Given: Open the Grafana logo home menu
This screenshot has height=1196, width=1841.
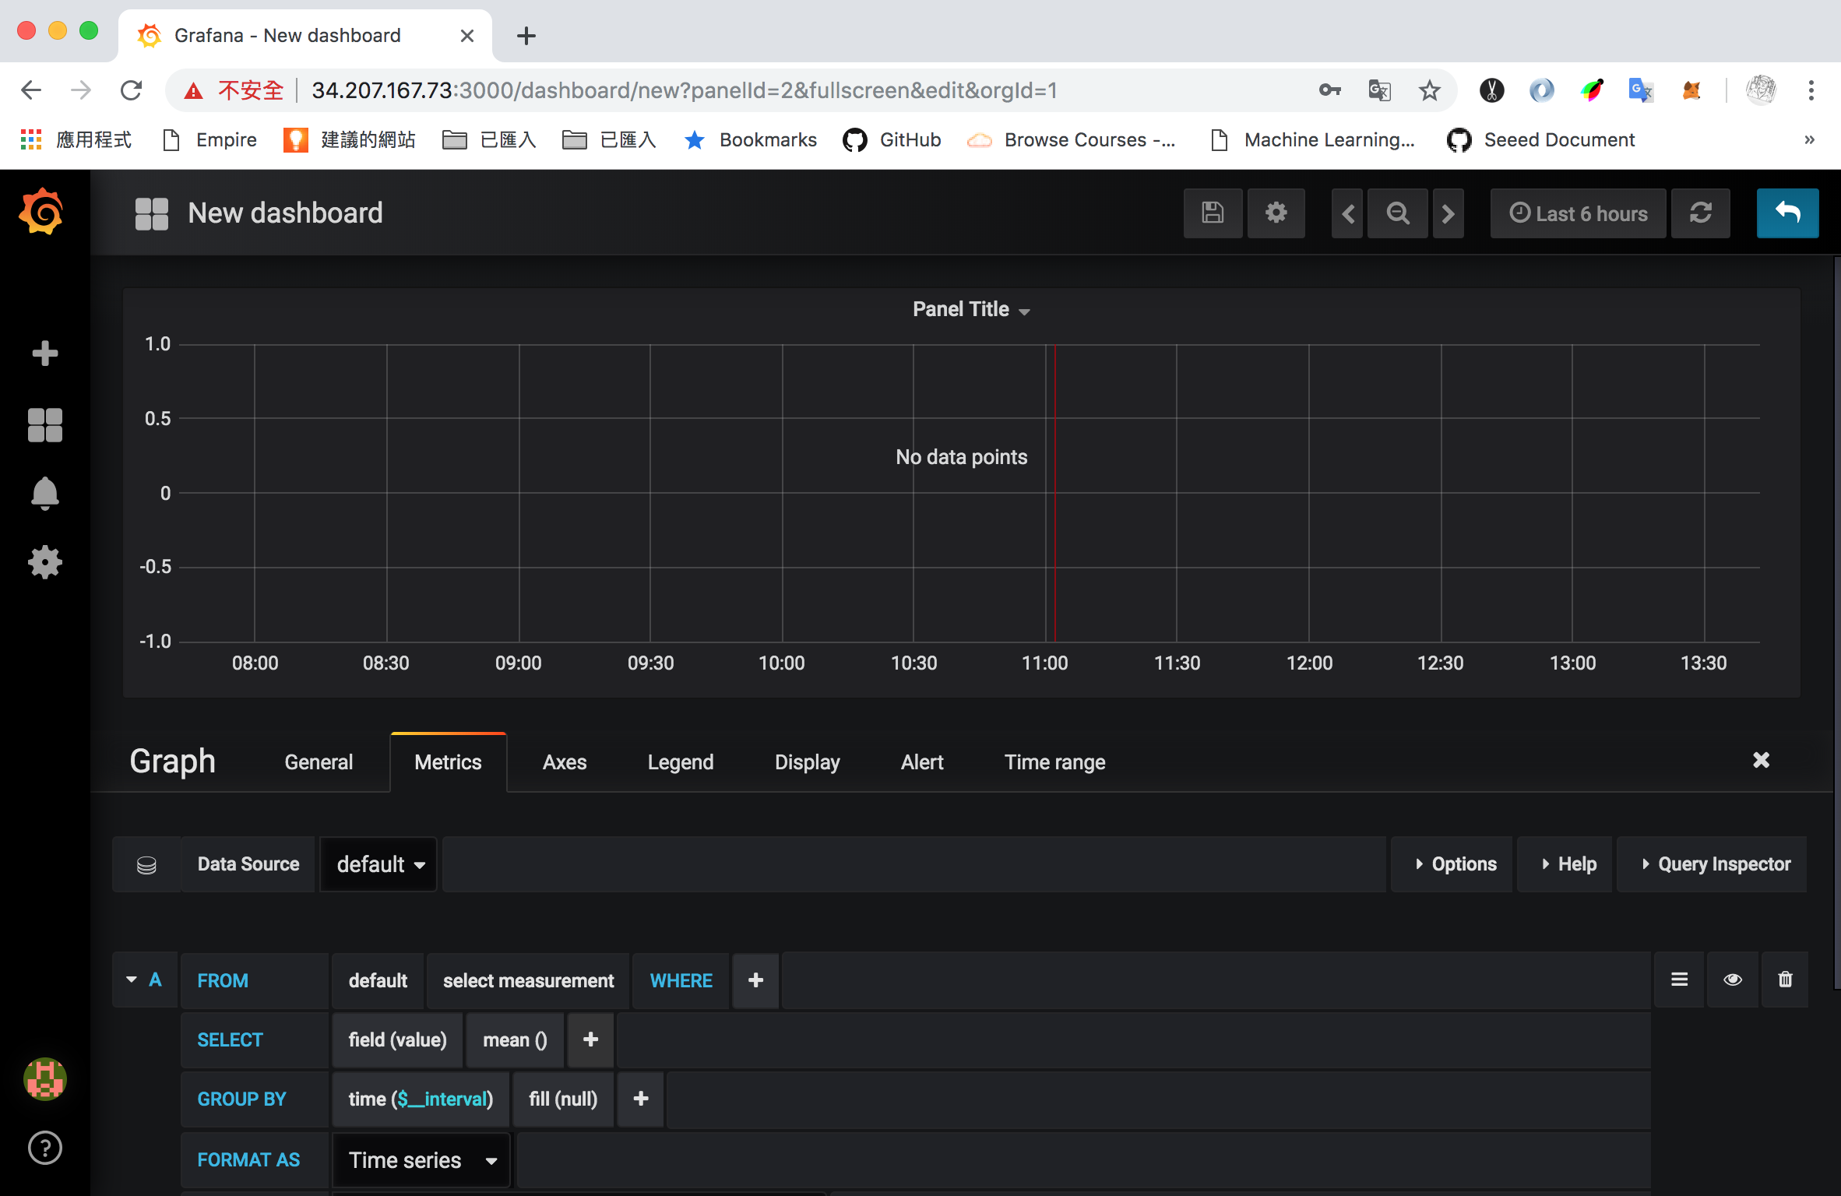Looking at the screenshot, I should [41, 212].
